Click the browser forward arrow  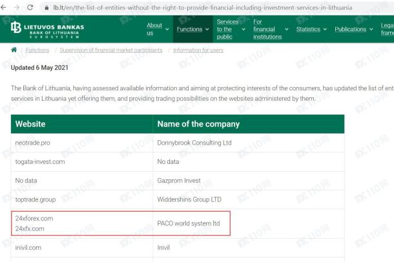pos(17,8)
